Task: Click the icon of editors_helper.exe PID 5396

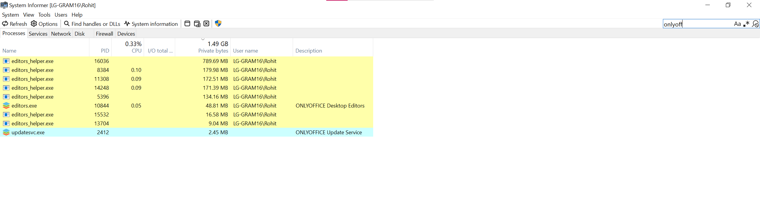Action: coord(6,97)
